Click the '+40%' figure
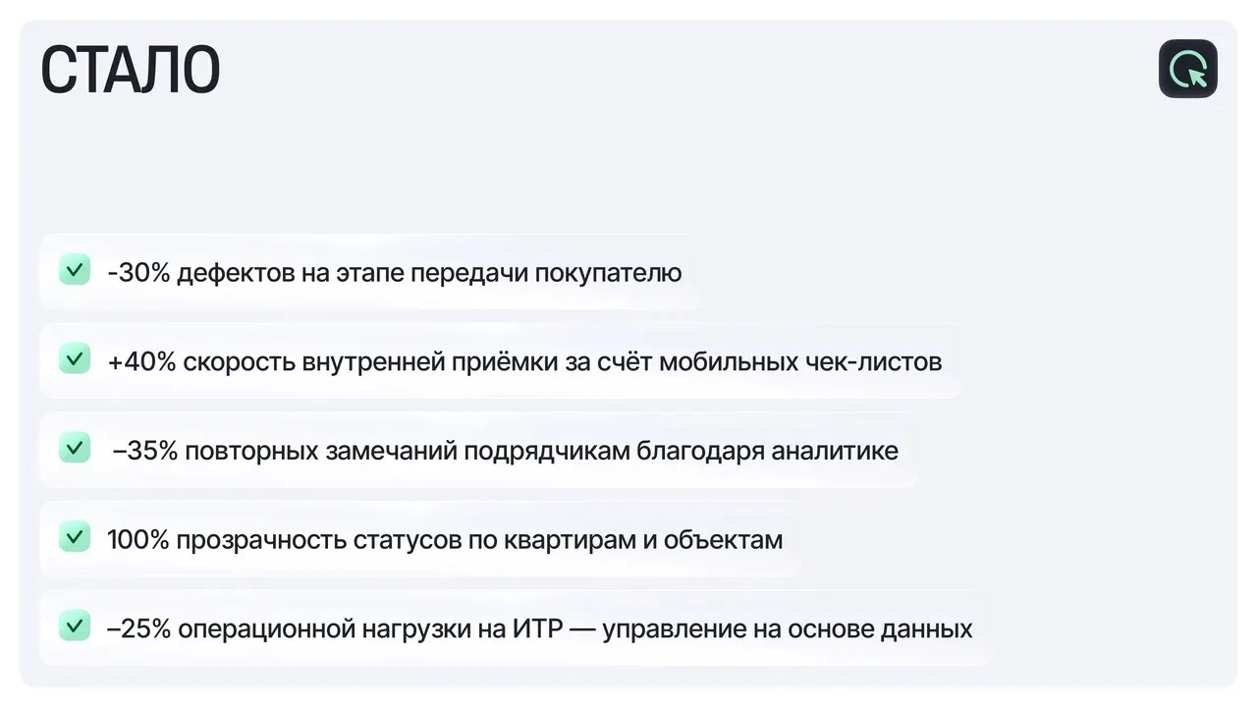1257x707 pixels. pos(141,361)
